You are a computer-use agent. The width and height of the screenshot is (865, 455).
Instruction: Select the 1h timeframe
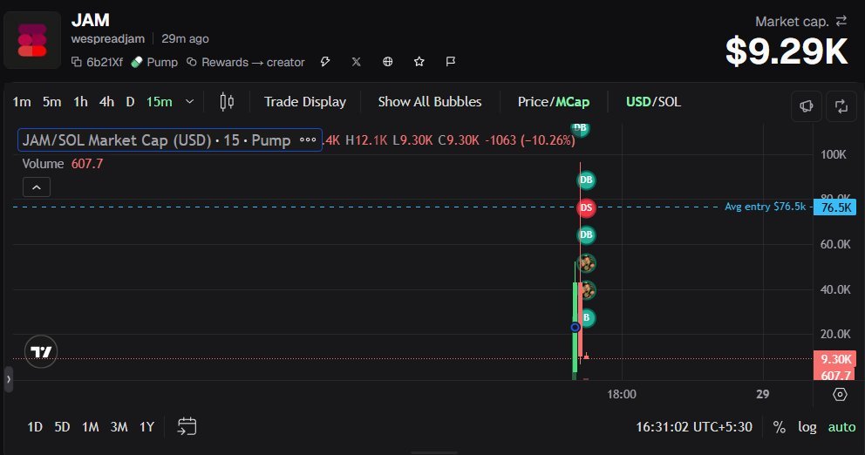pos(80,101)
